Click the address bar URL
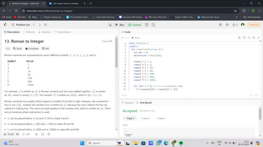 pyautogui.click(x=50, y=11)
